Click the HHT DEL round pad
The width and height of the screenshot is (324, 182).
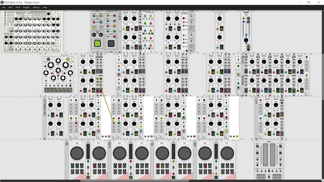pos(227,153)
